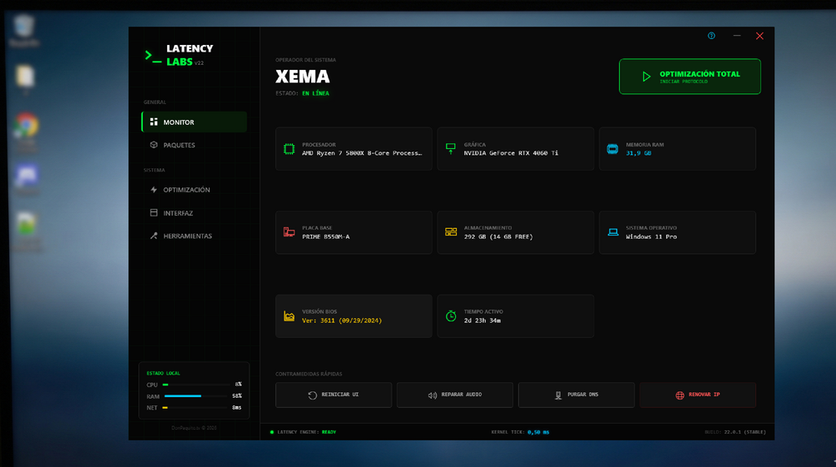The height and width of the screenshot is (467, 836).
Task: Click the Purgar DNS button
Action: [576, 395]
